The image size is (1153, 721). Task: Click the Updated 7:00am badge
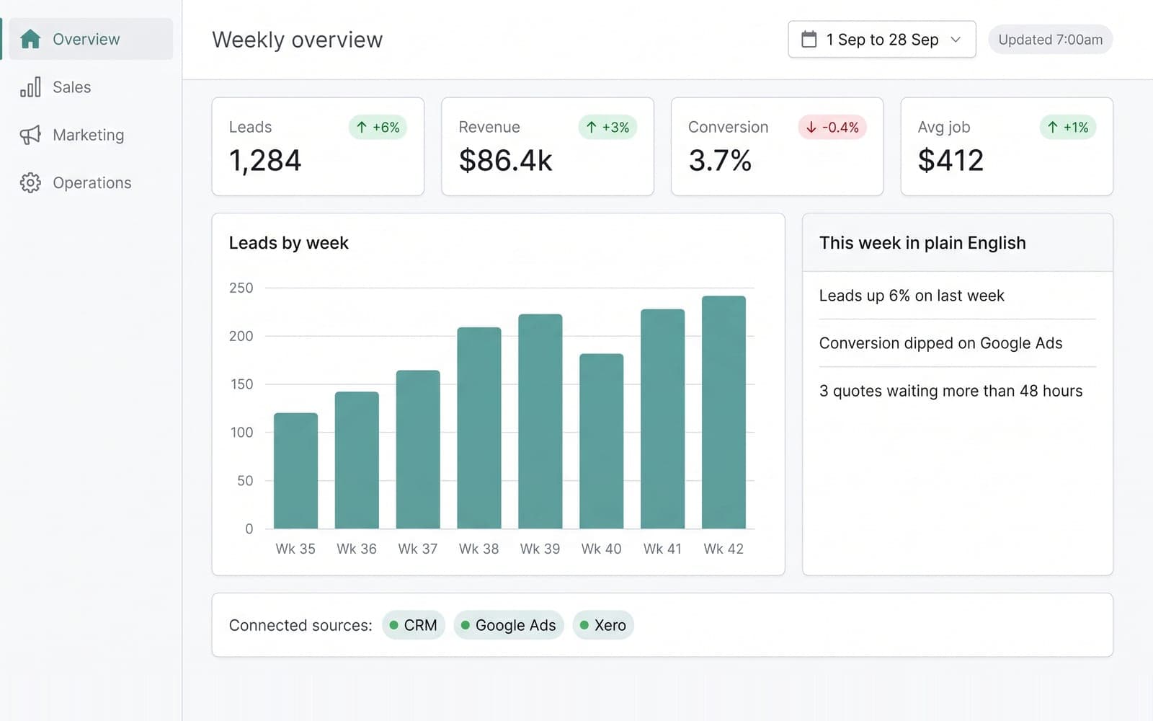pos(1050,40)
